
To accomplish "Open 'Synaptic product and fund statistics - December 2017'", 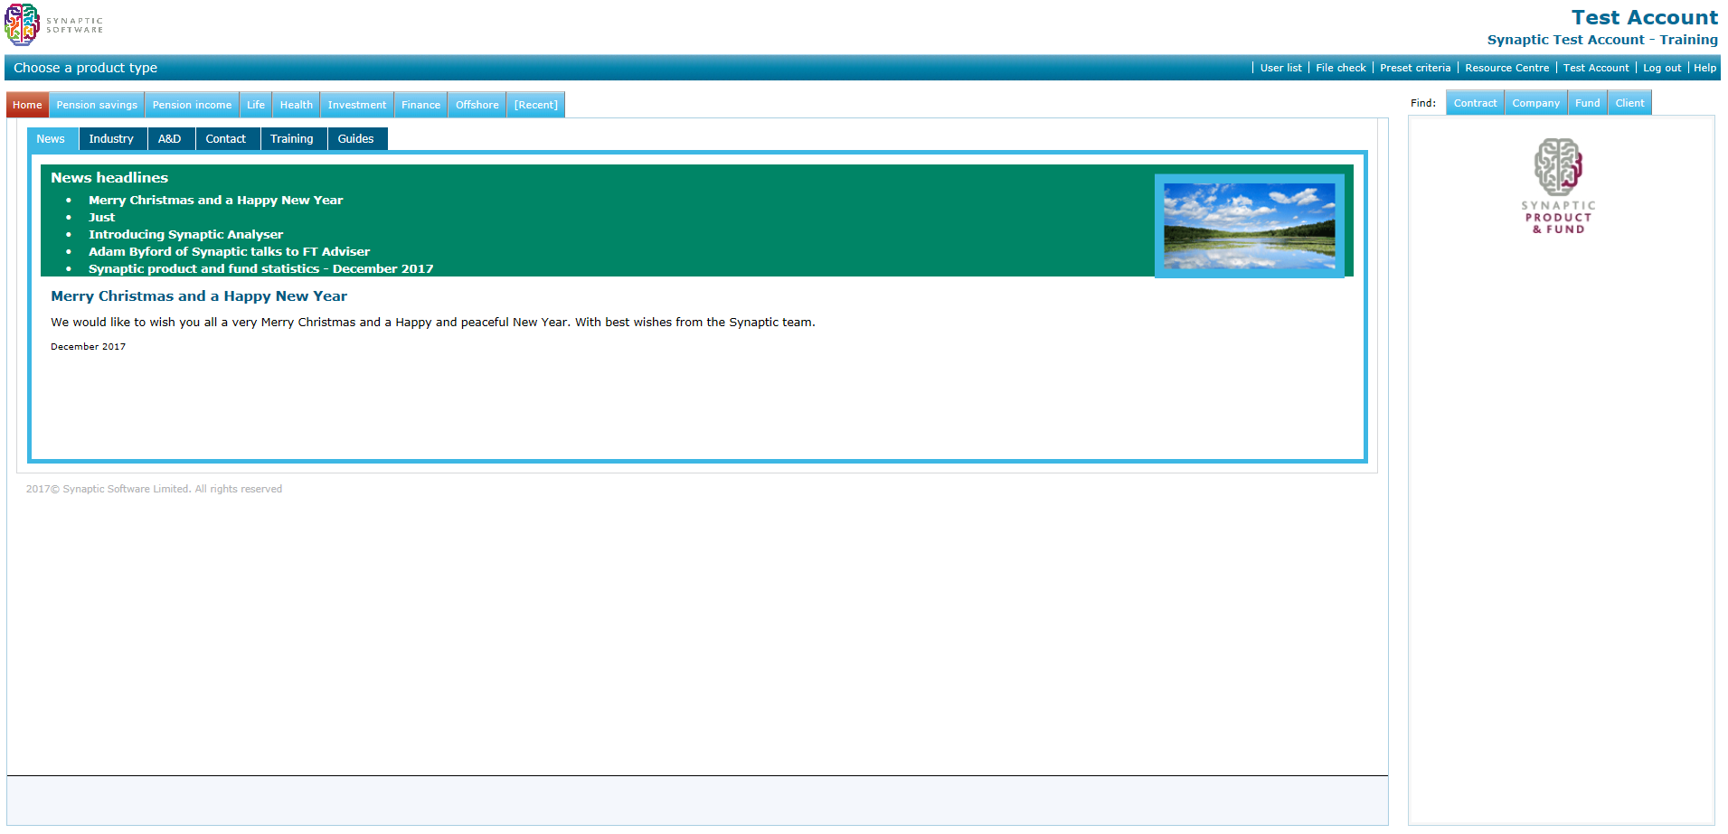I will [x=260, y=269].
